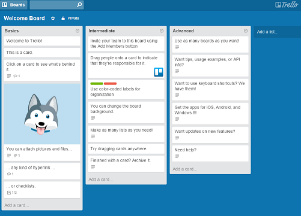Open the Boards menu button
Viewport: 301px width, 216px height.
coord(14,5)
